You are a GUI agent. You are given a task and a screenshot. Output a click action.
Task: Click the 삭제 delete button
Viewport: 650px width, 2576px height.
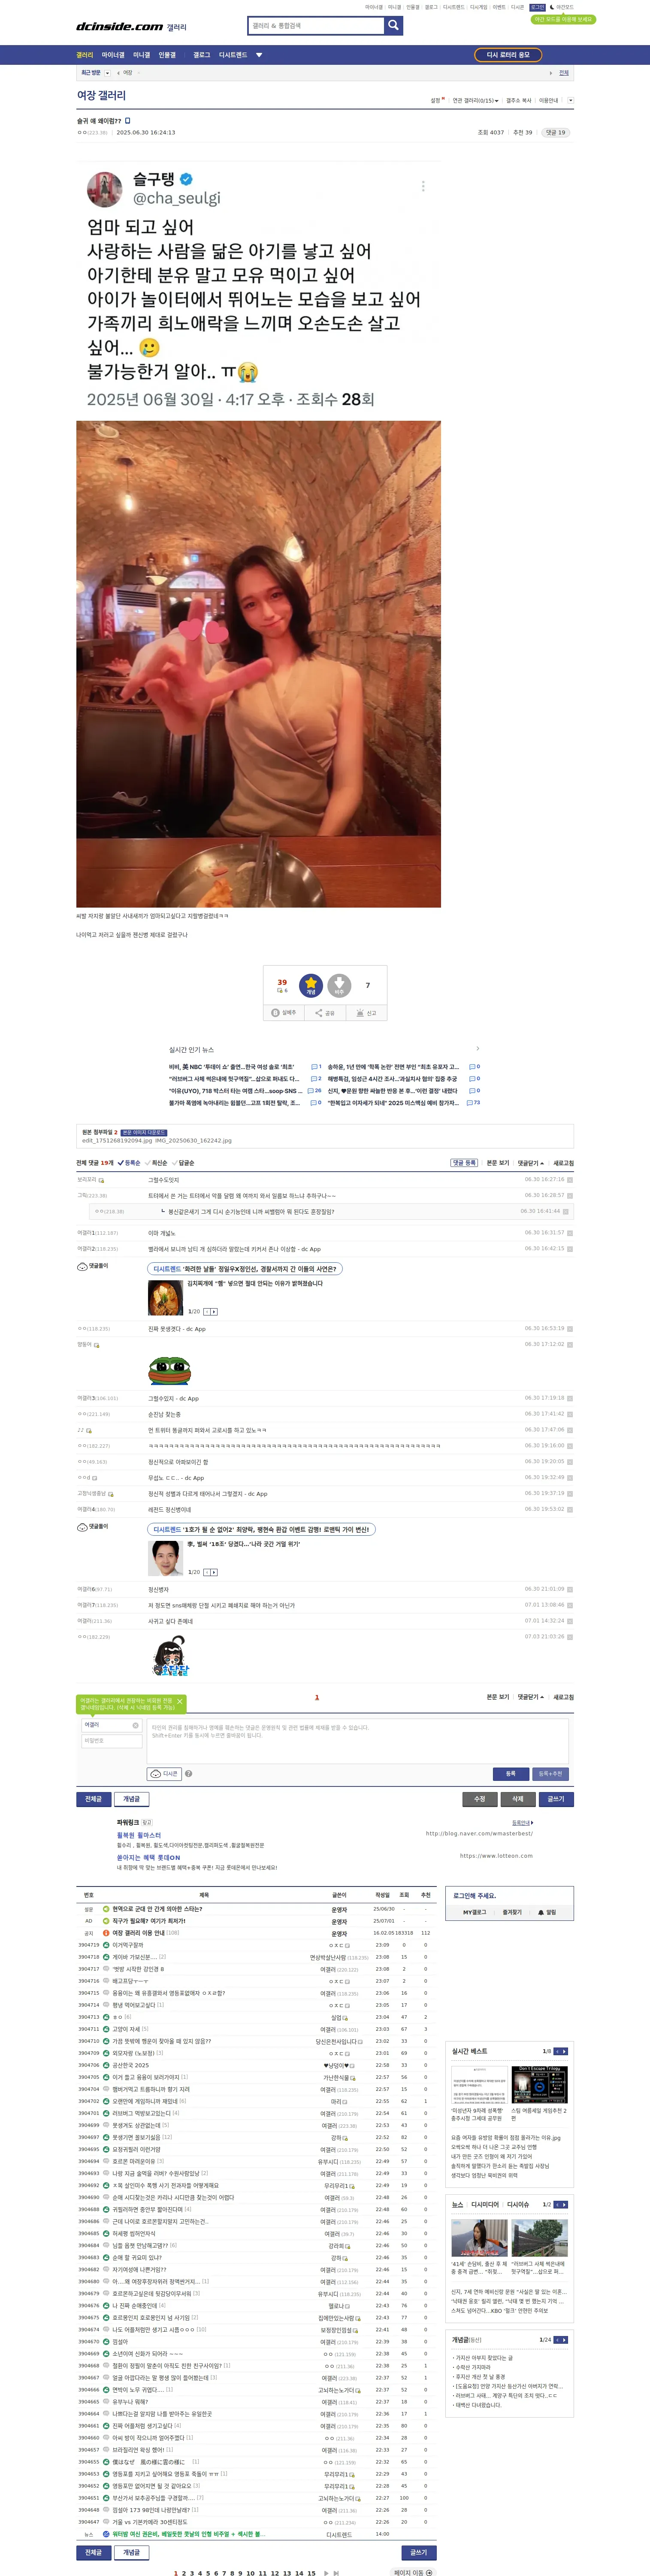pyautogui.click(x=518, y=1799)
